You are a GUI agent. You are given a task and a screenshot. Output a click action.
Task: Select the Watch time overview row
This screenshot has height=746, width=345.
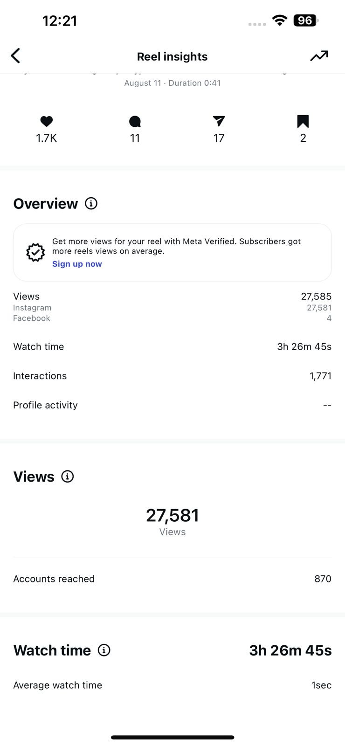click(x=172, y=346)
